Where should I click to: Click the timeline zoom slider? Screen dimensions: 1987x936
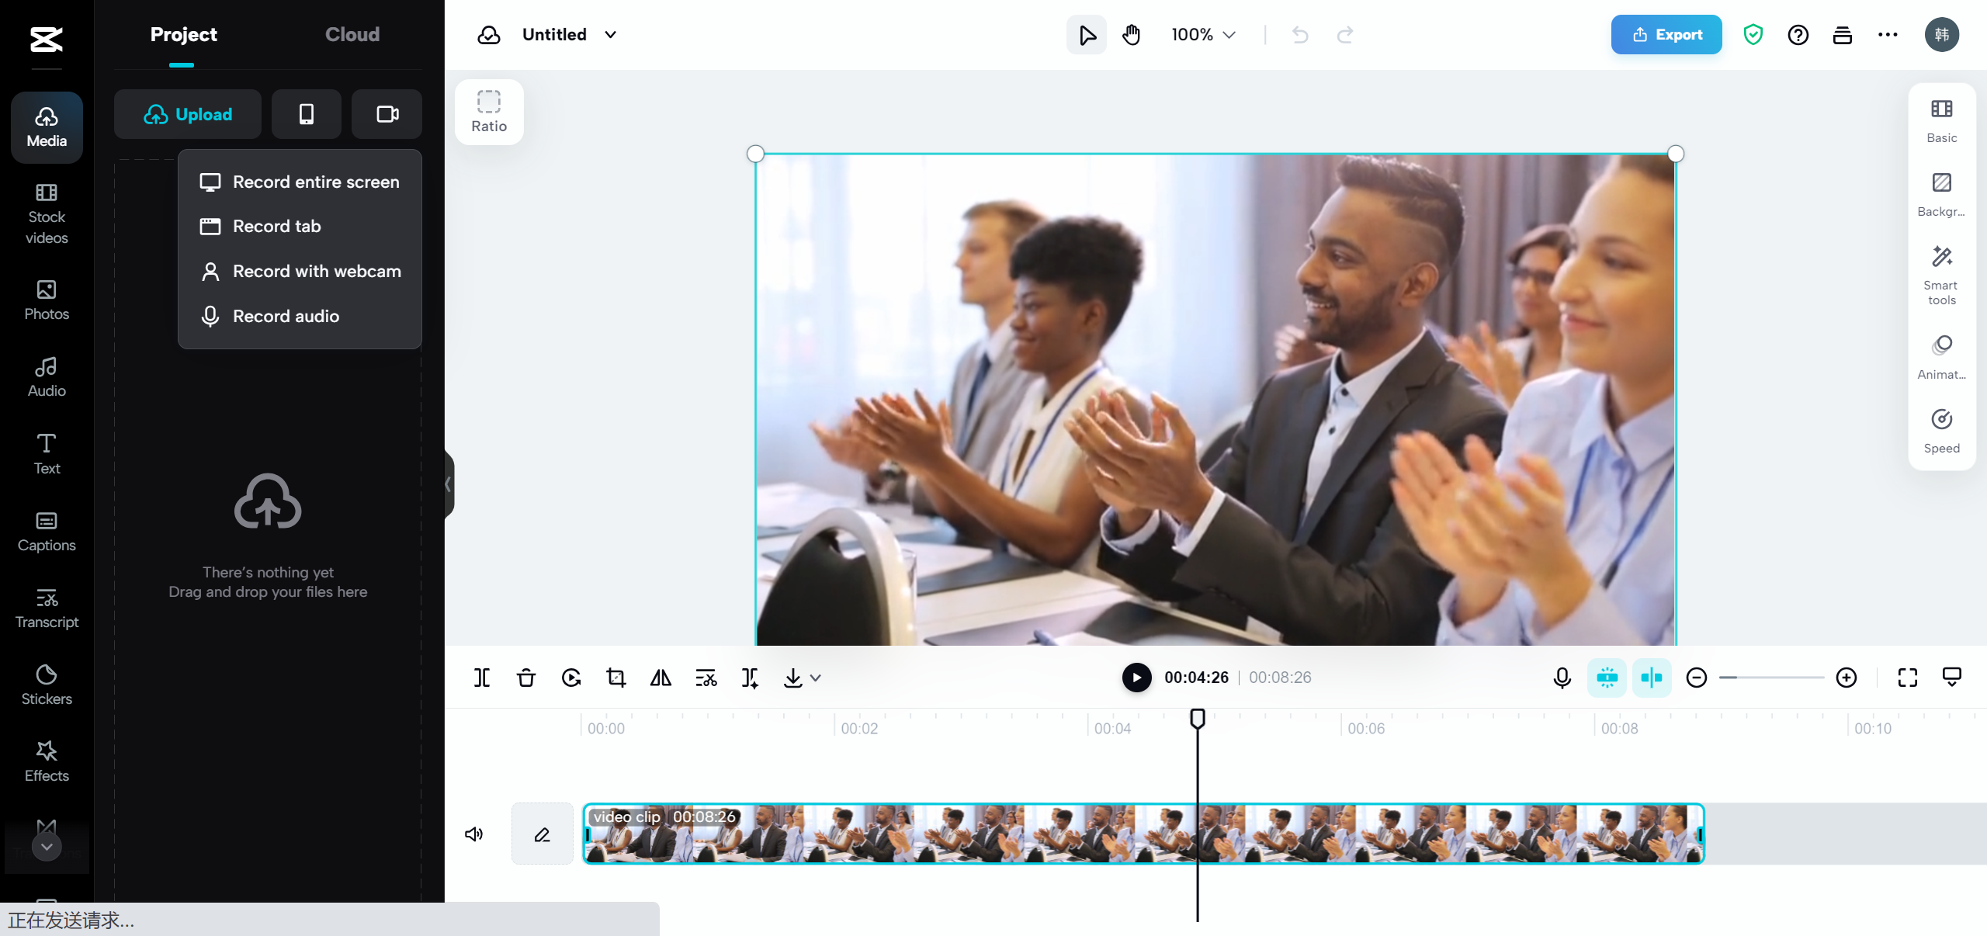tap(1771, 678)
